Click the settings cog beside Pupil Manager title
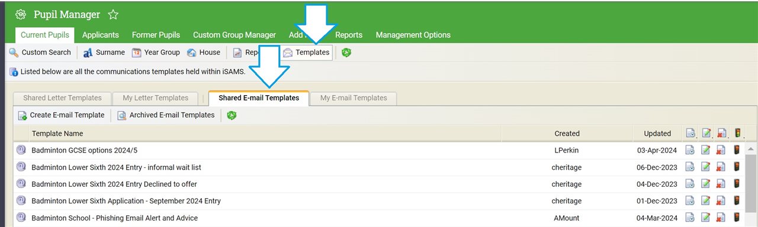The image size is (758, 227). click(21, 15)
